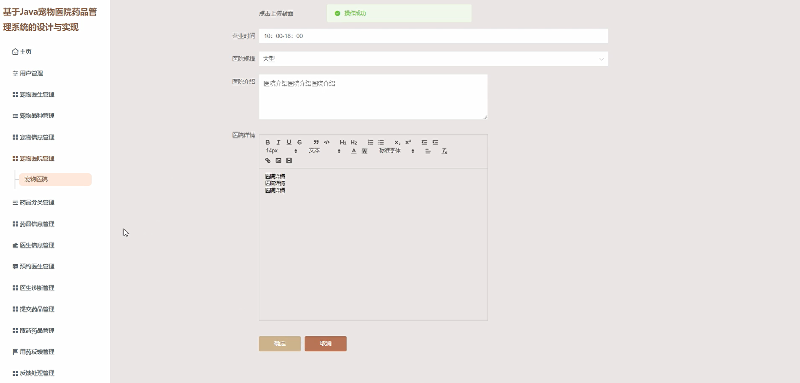Insert a video in the editor
The height and width of the screenshot is (383, 800).
[289, 161]
